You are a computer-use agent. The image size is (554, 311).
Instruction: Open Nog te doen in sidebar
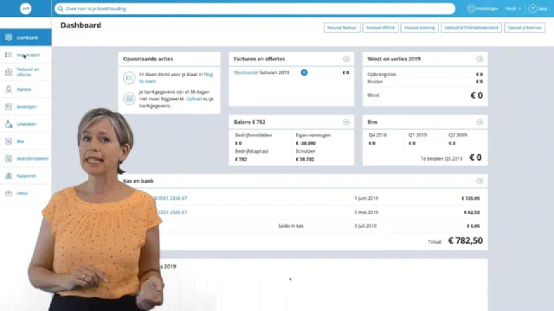[x=25, y=54]
